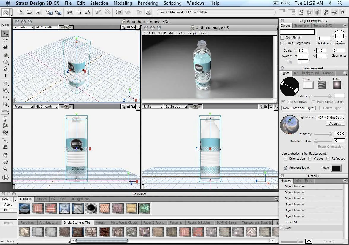349x245 pixels.
Task: Click the scissors cut icon in the toolbar
Action: (x=70, y=12)
